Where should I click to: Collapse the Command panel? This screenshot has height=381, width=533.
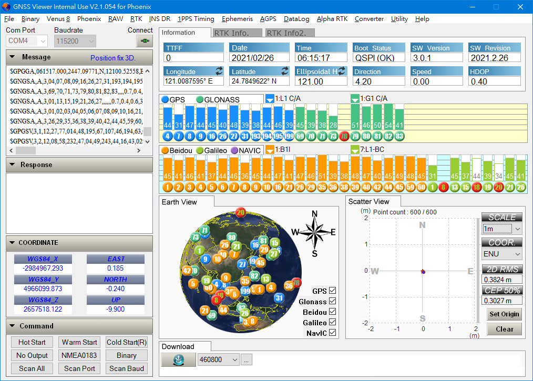(x=12, y=326)
